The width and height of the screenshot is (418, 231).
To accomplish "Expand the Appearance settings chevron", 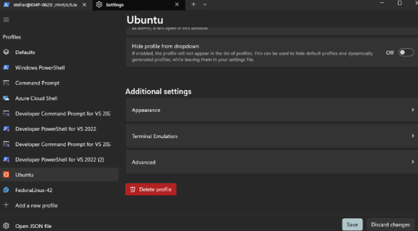I will click(x=413, y=109).
